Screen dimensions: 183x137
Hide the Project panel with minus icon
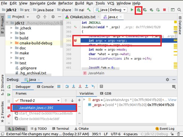coord(59,17)
